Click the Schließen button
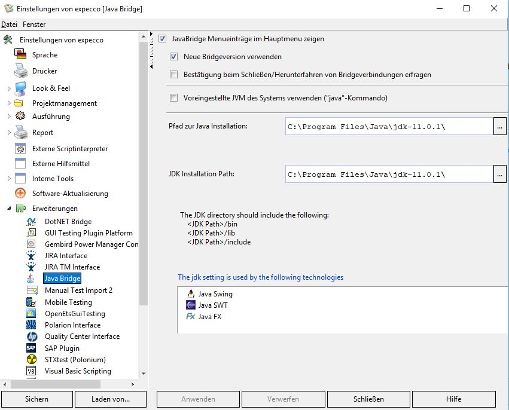509x410 pixels. click(368, 399)
